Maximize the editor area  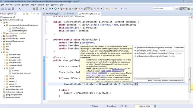click(191, 13)
